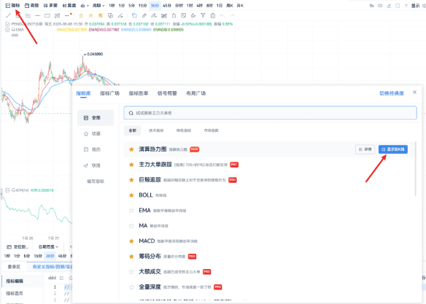Click the orange 主 toolbar icon
This screenshot has width=426, height=304.
(81, 16)
